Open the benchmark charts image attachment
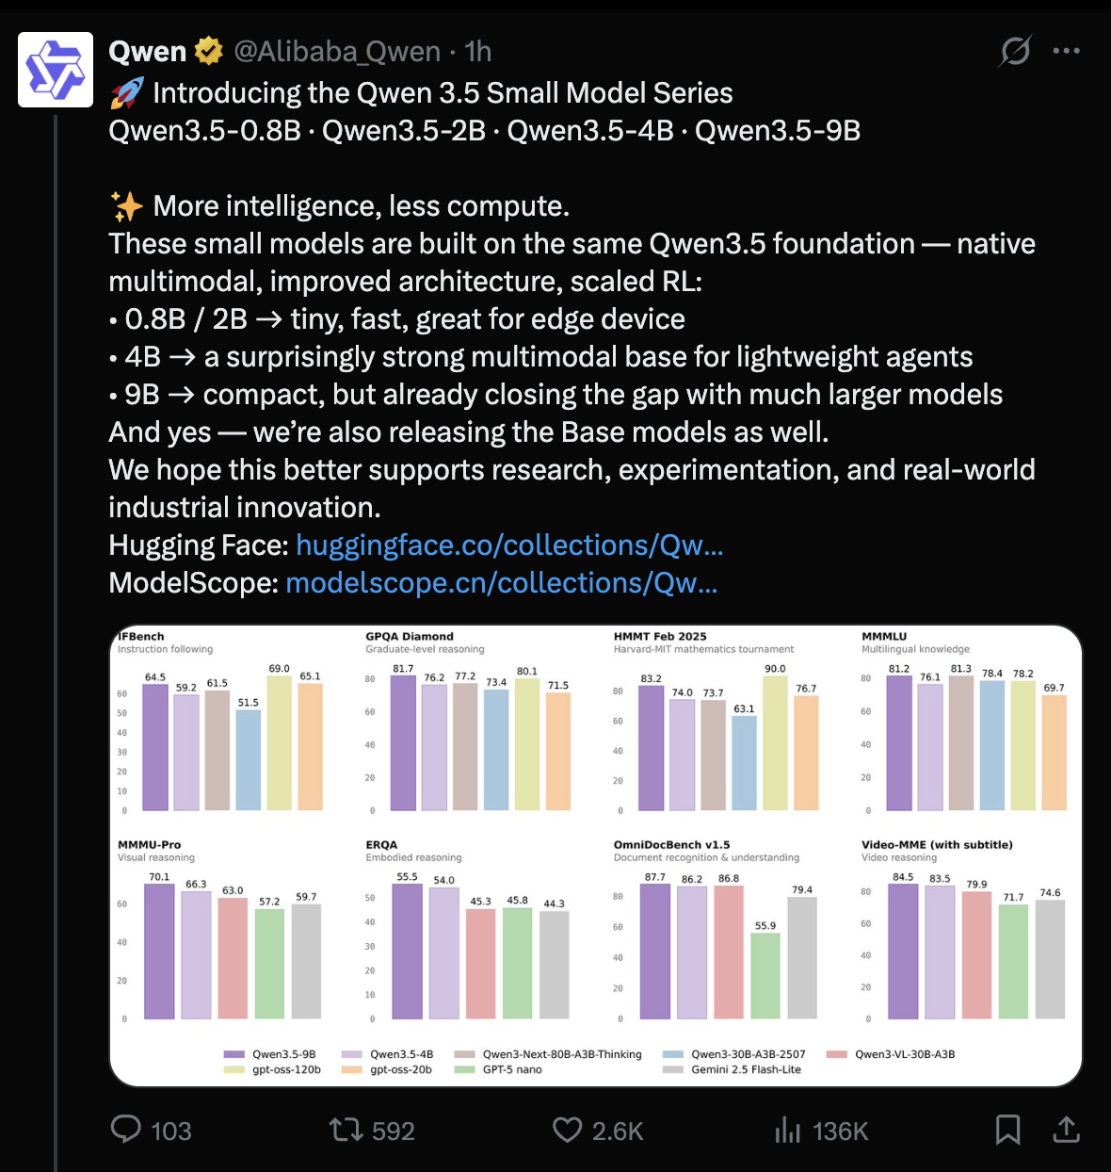 [593, 851]
